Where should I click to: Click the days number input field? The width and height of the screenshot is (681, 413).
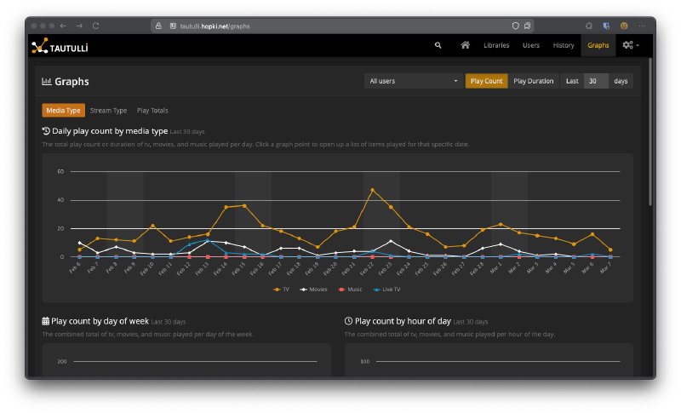pos(596,81)
